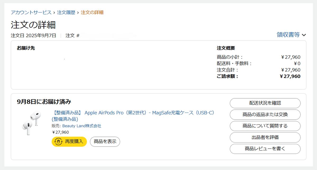The width and height of the screenshot is (317, 170).
Task: Click the chevron arrow beside 領収書等
Action: [x=304, y=35]
